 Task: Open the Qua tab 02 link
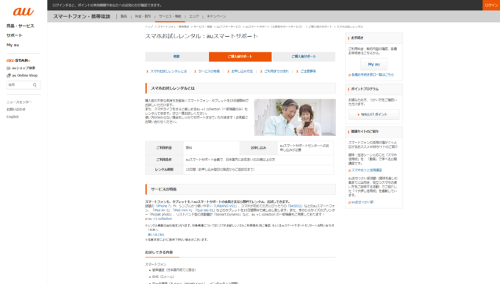[x=204, y=210]
